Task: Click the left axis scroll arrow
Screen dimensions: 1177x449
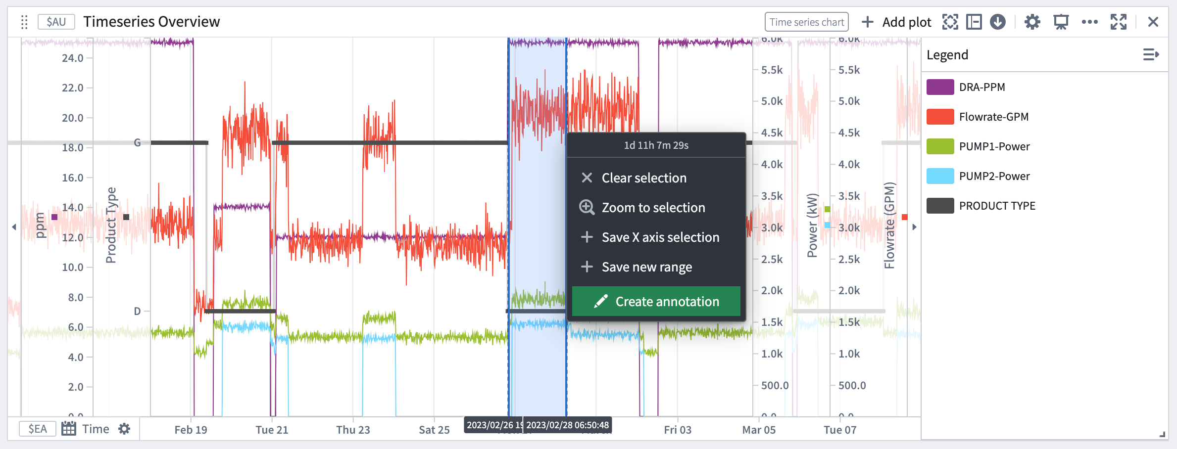Action: tap(14, 227)
